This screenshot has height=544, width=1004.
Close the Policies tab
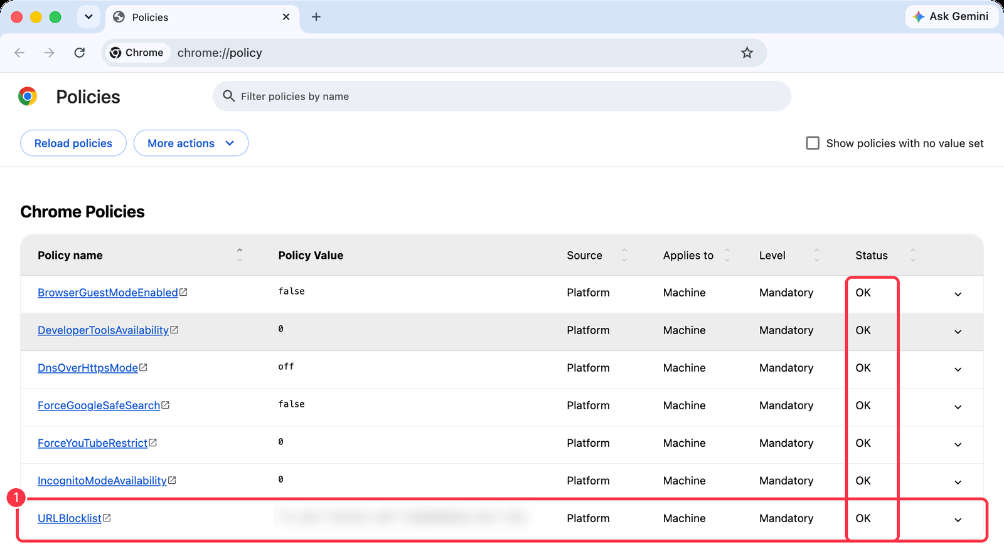286,17
